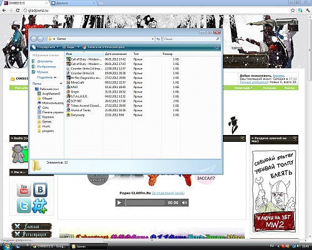Select the program folder in tree
The width and height of the screenshot is (312, 250).
(x=46, y=131)
